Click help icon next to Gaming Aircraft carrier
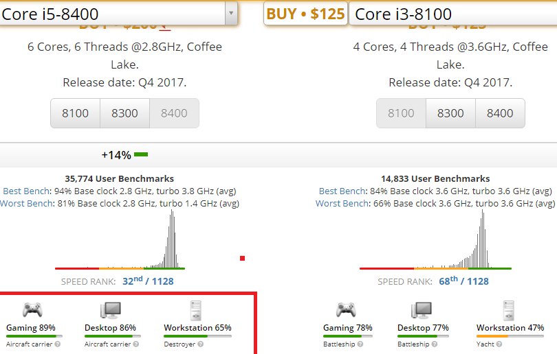557x354 pixels. (x=58, y=344)
